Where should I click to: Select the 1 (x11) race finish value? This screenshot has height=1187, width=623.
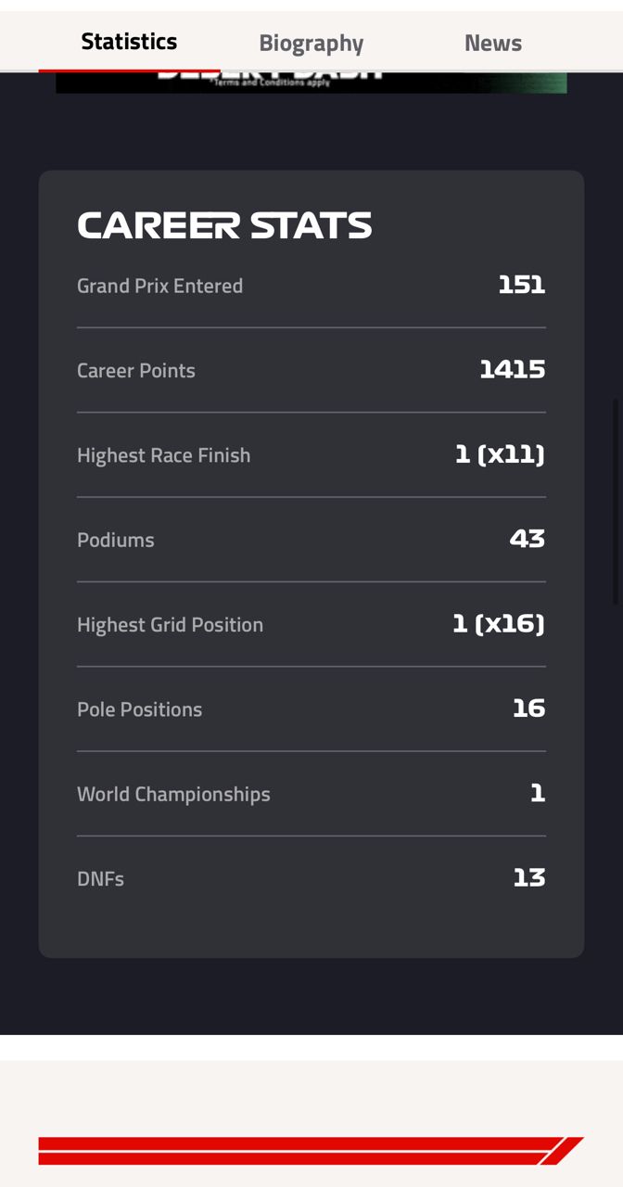[x=500, y=454]
